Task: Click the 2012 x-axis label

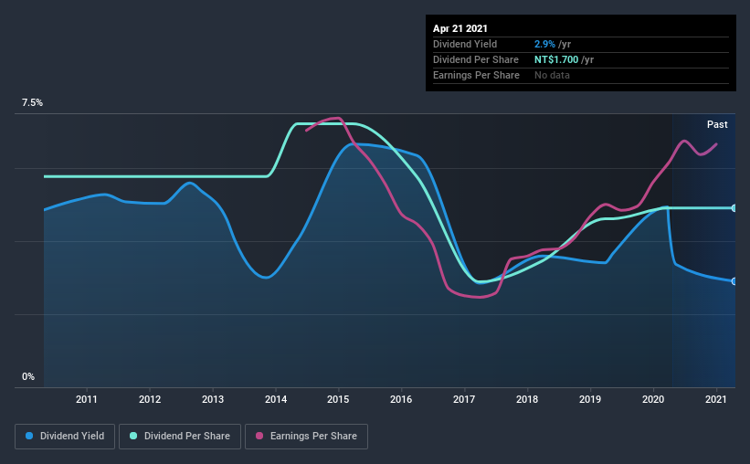Action: 150,399
